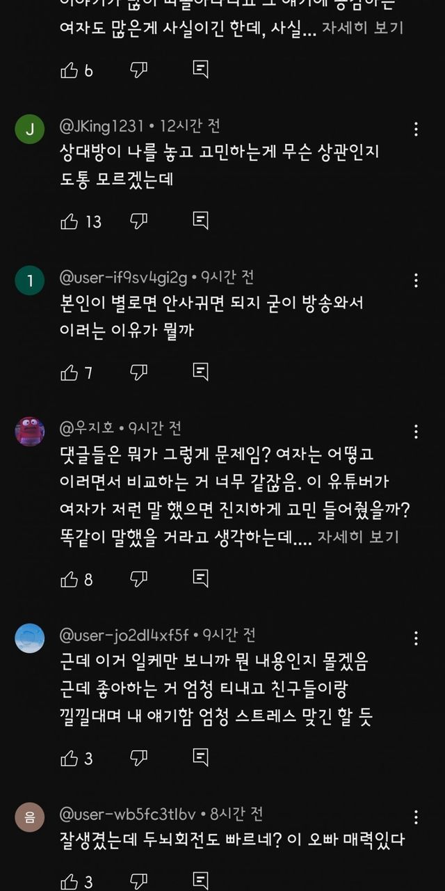Reply to @user-jo2dl4xf5f's comment

click(200, 757)
